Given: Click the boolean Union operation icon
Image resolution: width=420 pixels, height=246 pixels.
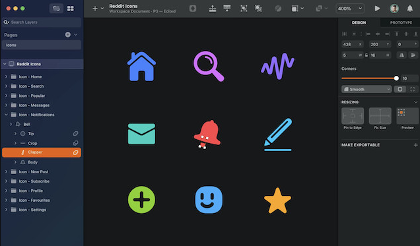Looking at the screenshot, I should (x=319, y=9).
